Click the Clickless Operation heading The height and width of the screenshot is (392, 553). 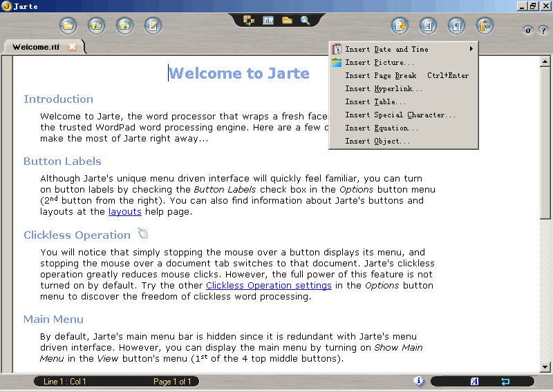(77, 235)
